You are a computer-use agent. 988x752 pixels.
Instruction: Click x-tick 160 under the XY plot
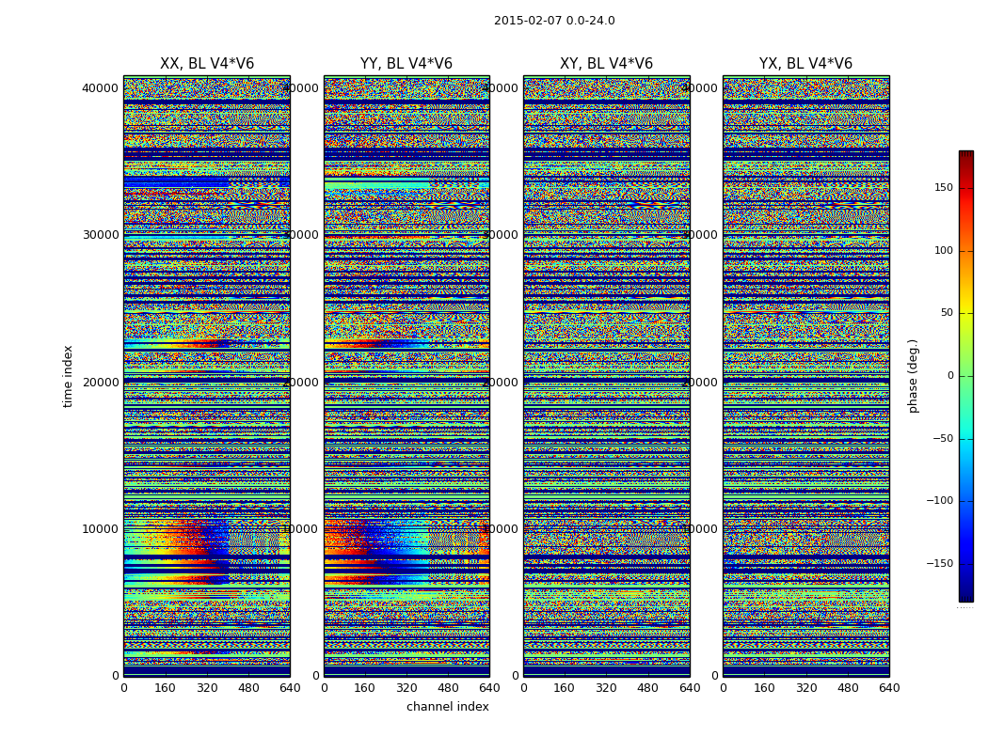565,688
